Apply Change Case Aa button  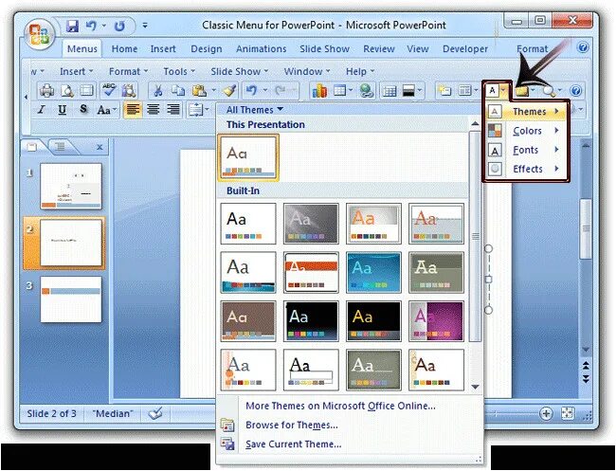tap(104, 110)
